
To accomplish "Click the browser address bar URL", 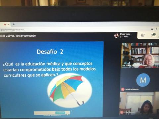I will 12,30.
